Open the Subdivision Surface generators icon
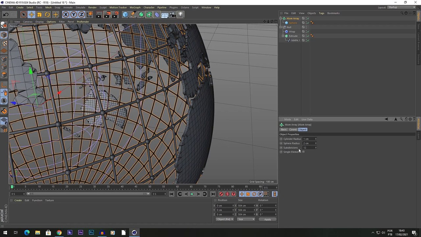 tap(141, 14)
